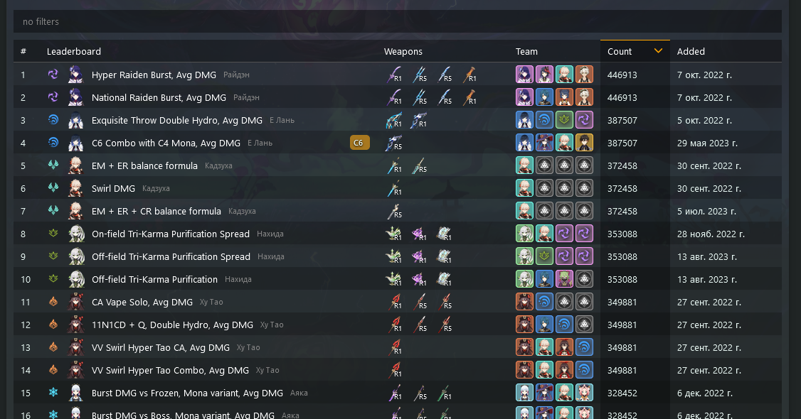Click the 'no filters' filter input field
This screenshot has width=801, height=419.
click(398, 21)
